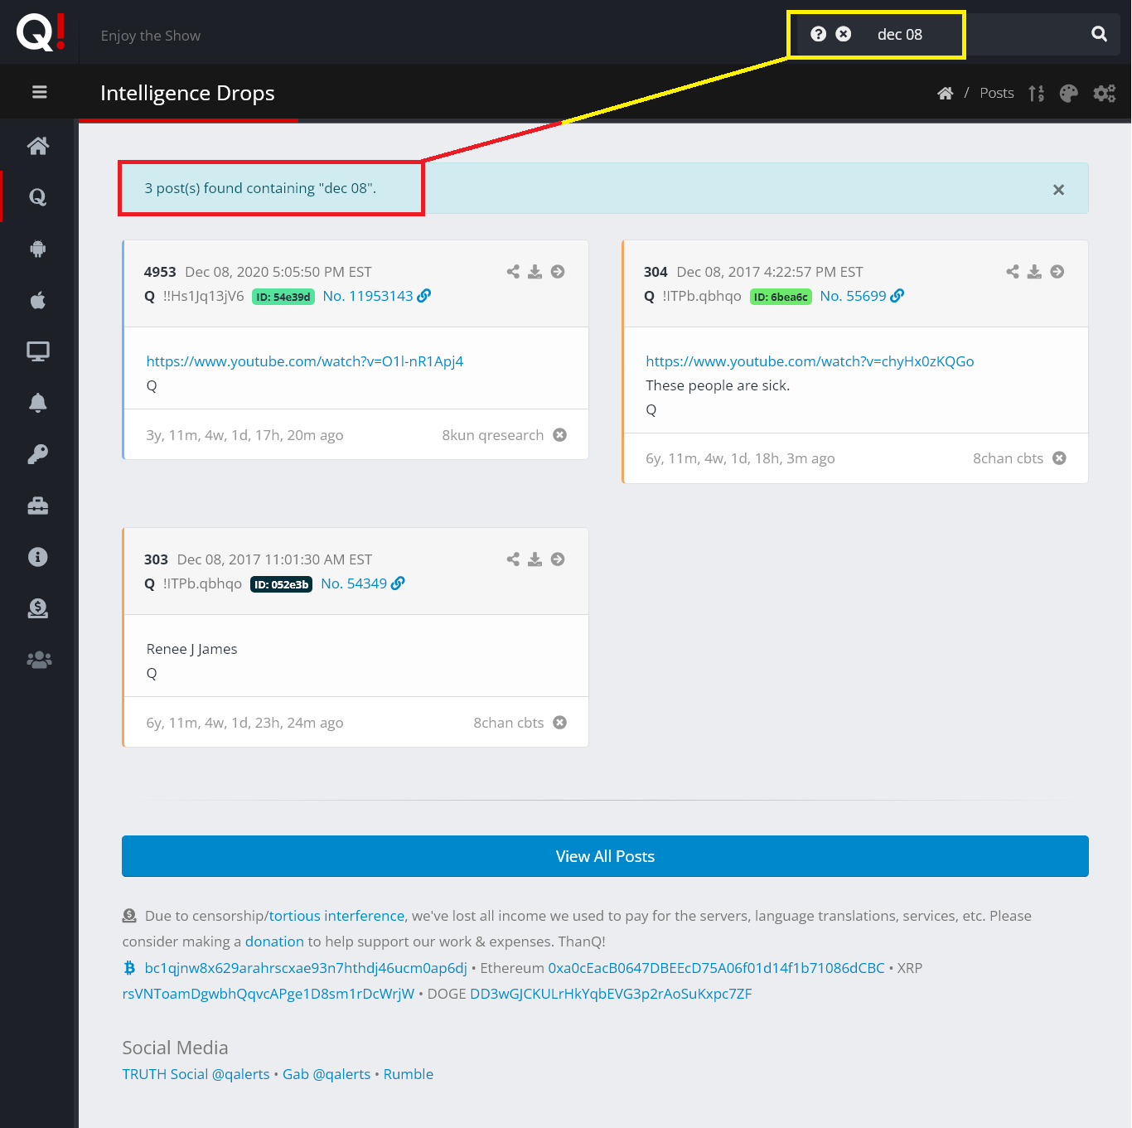Share post 304
The height and width of the screenshot is (1128, 1132).
pos(1013,272)
